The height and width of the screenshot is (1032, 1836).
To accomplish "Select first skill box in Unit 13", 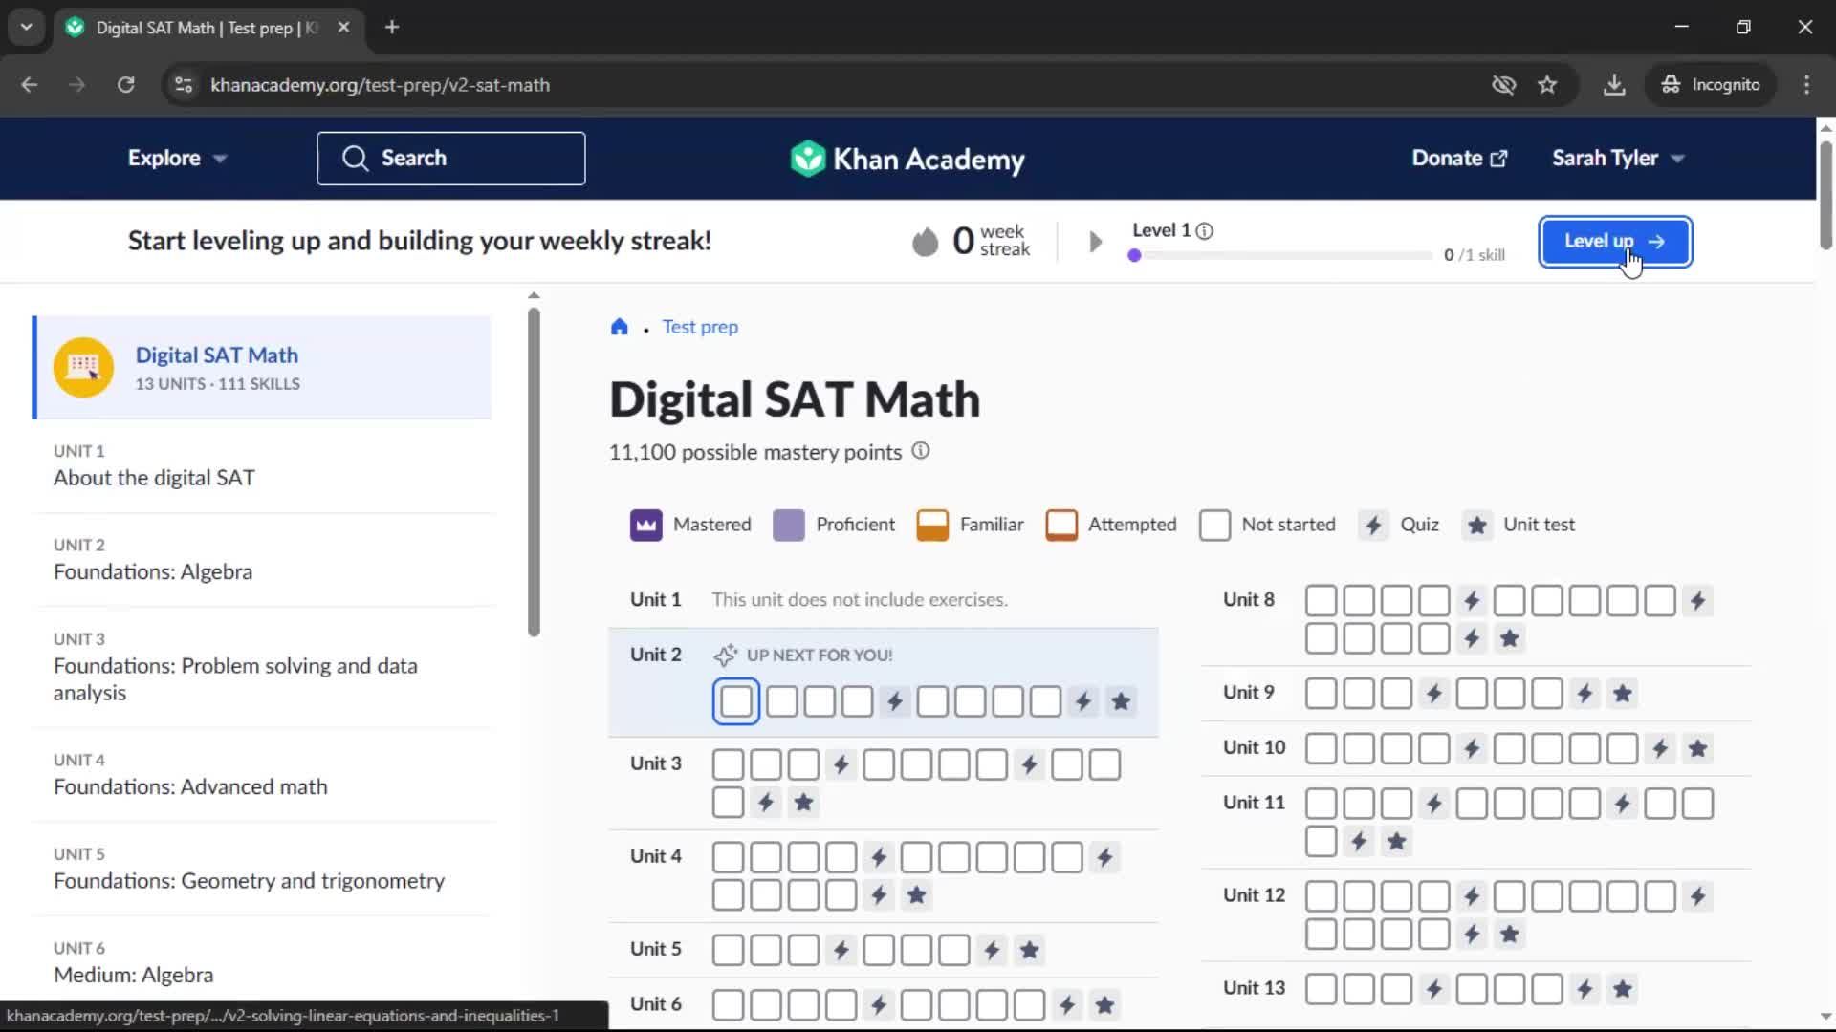I will 1322,989.
